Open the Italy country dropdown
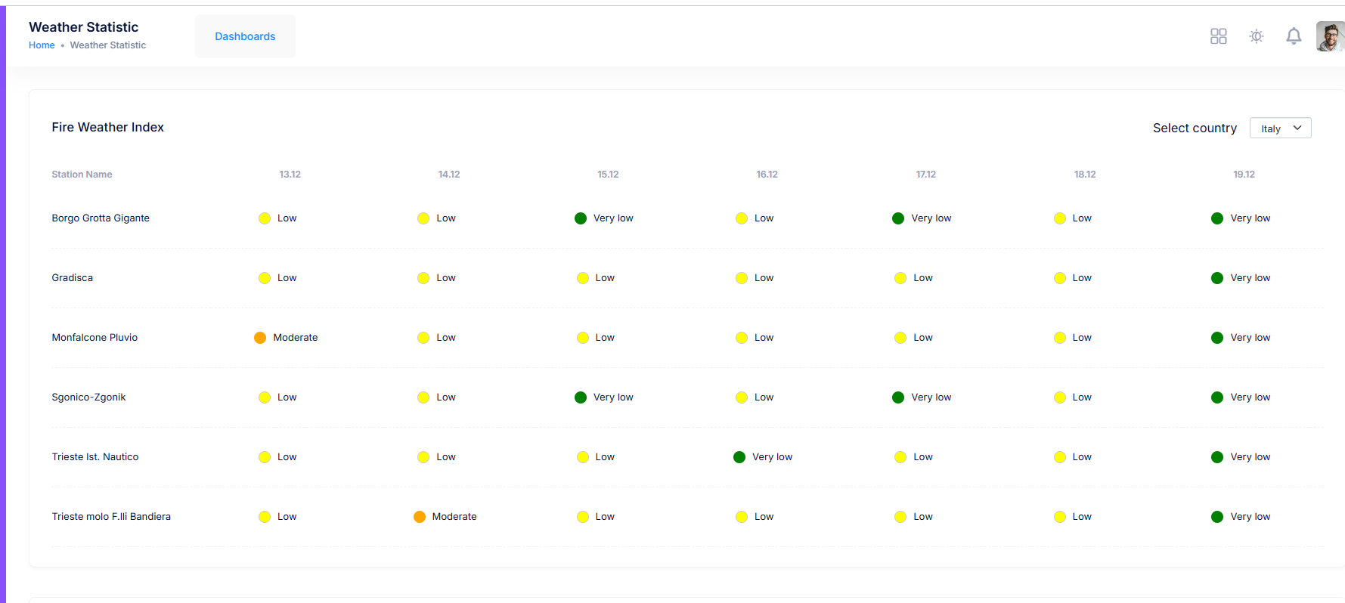This screenshot has width=1345, height=603. (x=1280, y=128)
